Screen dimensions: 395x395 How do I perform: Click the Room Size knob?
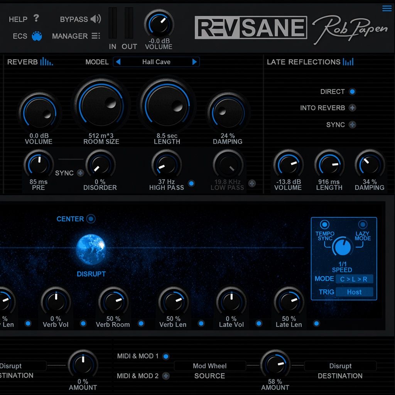[101, 105]
